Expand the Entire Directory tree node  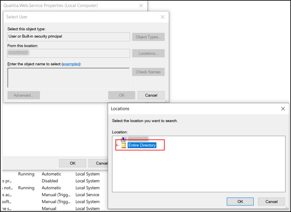click(117, 145)
